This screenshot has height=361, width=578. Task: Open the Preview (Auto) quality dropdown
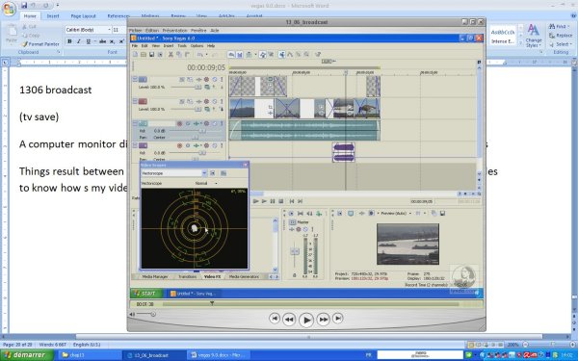[410, 214]
